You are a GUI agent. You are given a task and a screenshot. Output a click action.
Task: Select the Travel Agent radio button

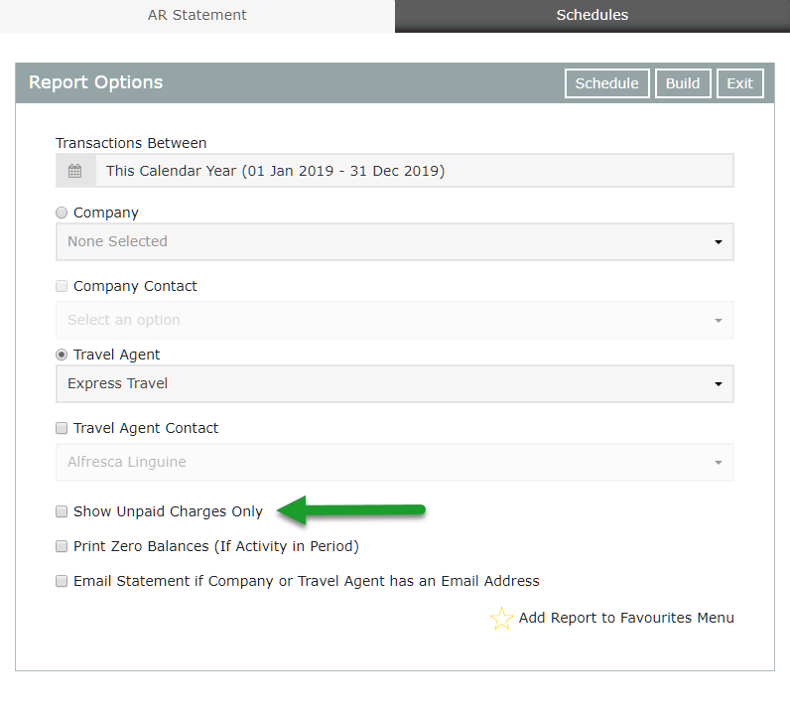coord(62,355)
